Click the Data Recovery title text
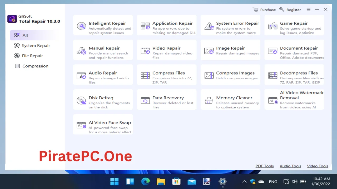This screenshot has width=337, height=189. click(168, 98)
